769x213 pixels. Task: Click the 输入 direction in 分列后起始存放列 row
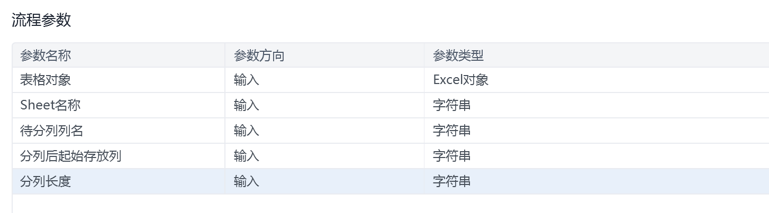[x=246, y=156]
